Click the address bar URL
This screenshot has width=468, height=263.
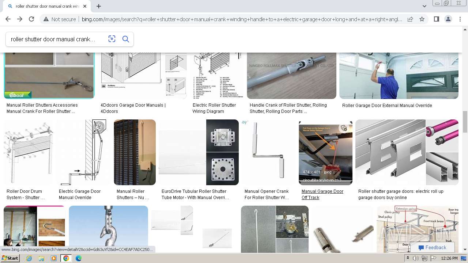pos(242,19)
